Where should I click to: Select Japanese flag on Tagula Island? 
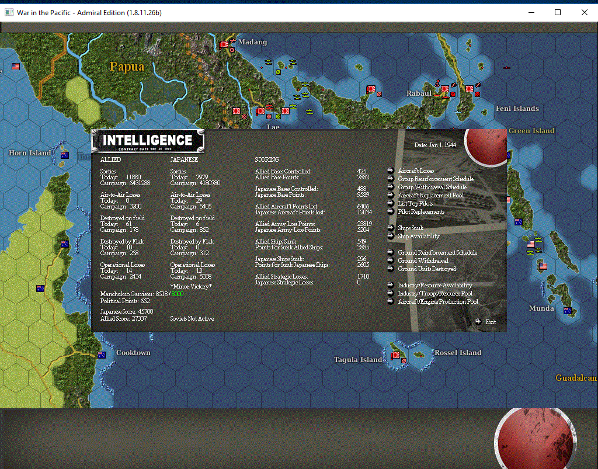coord(395,355)
